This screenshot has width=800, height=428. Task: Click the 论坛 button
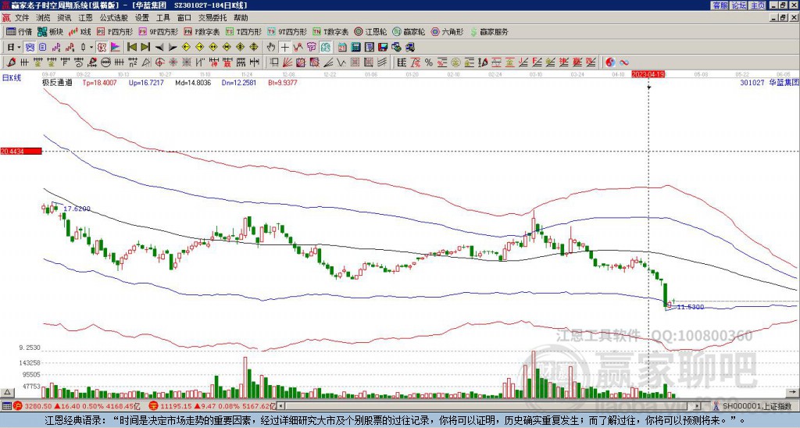pyautogui.click(x=739, y=5)
